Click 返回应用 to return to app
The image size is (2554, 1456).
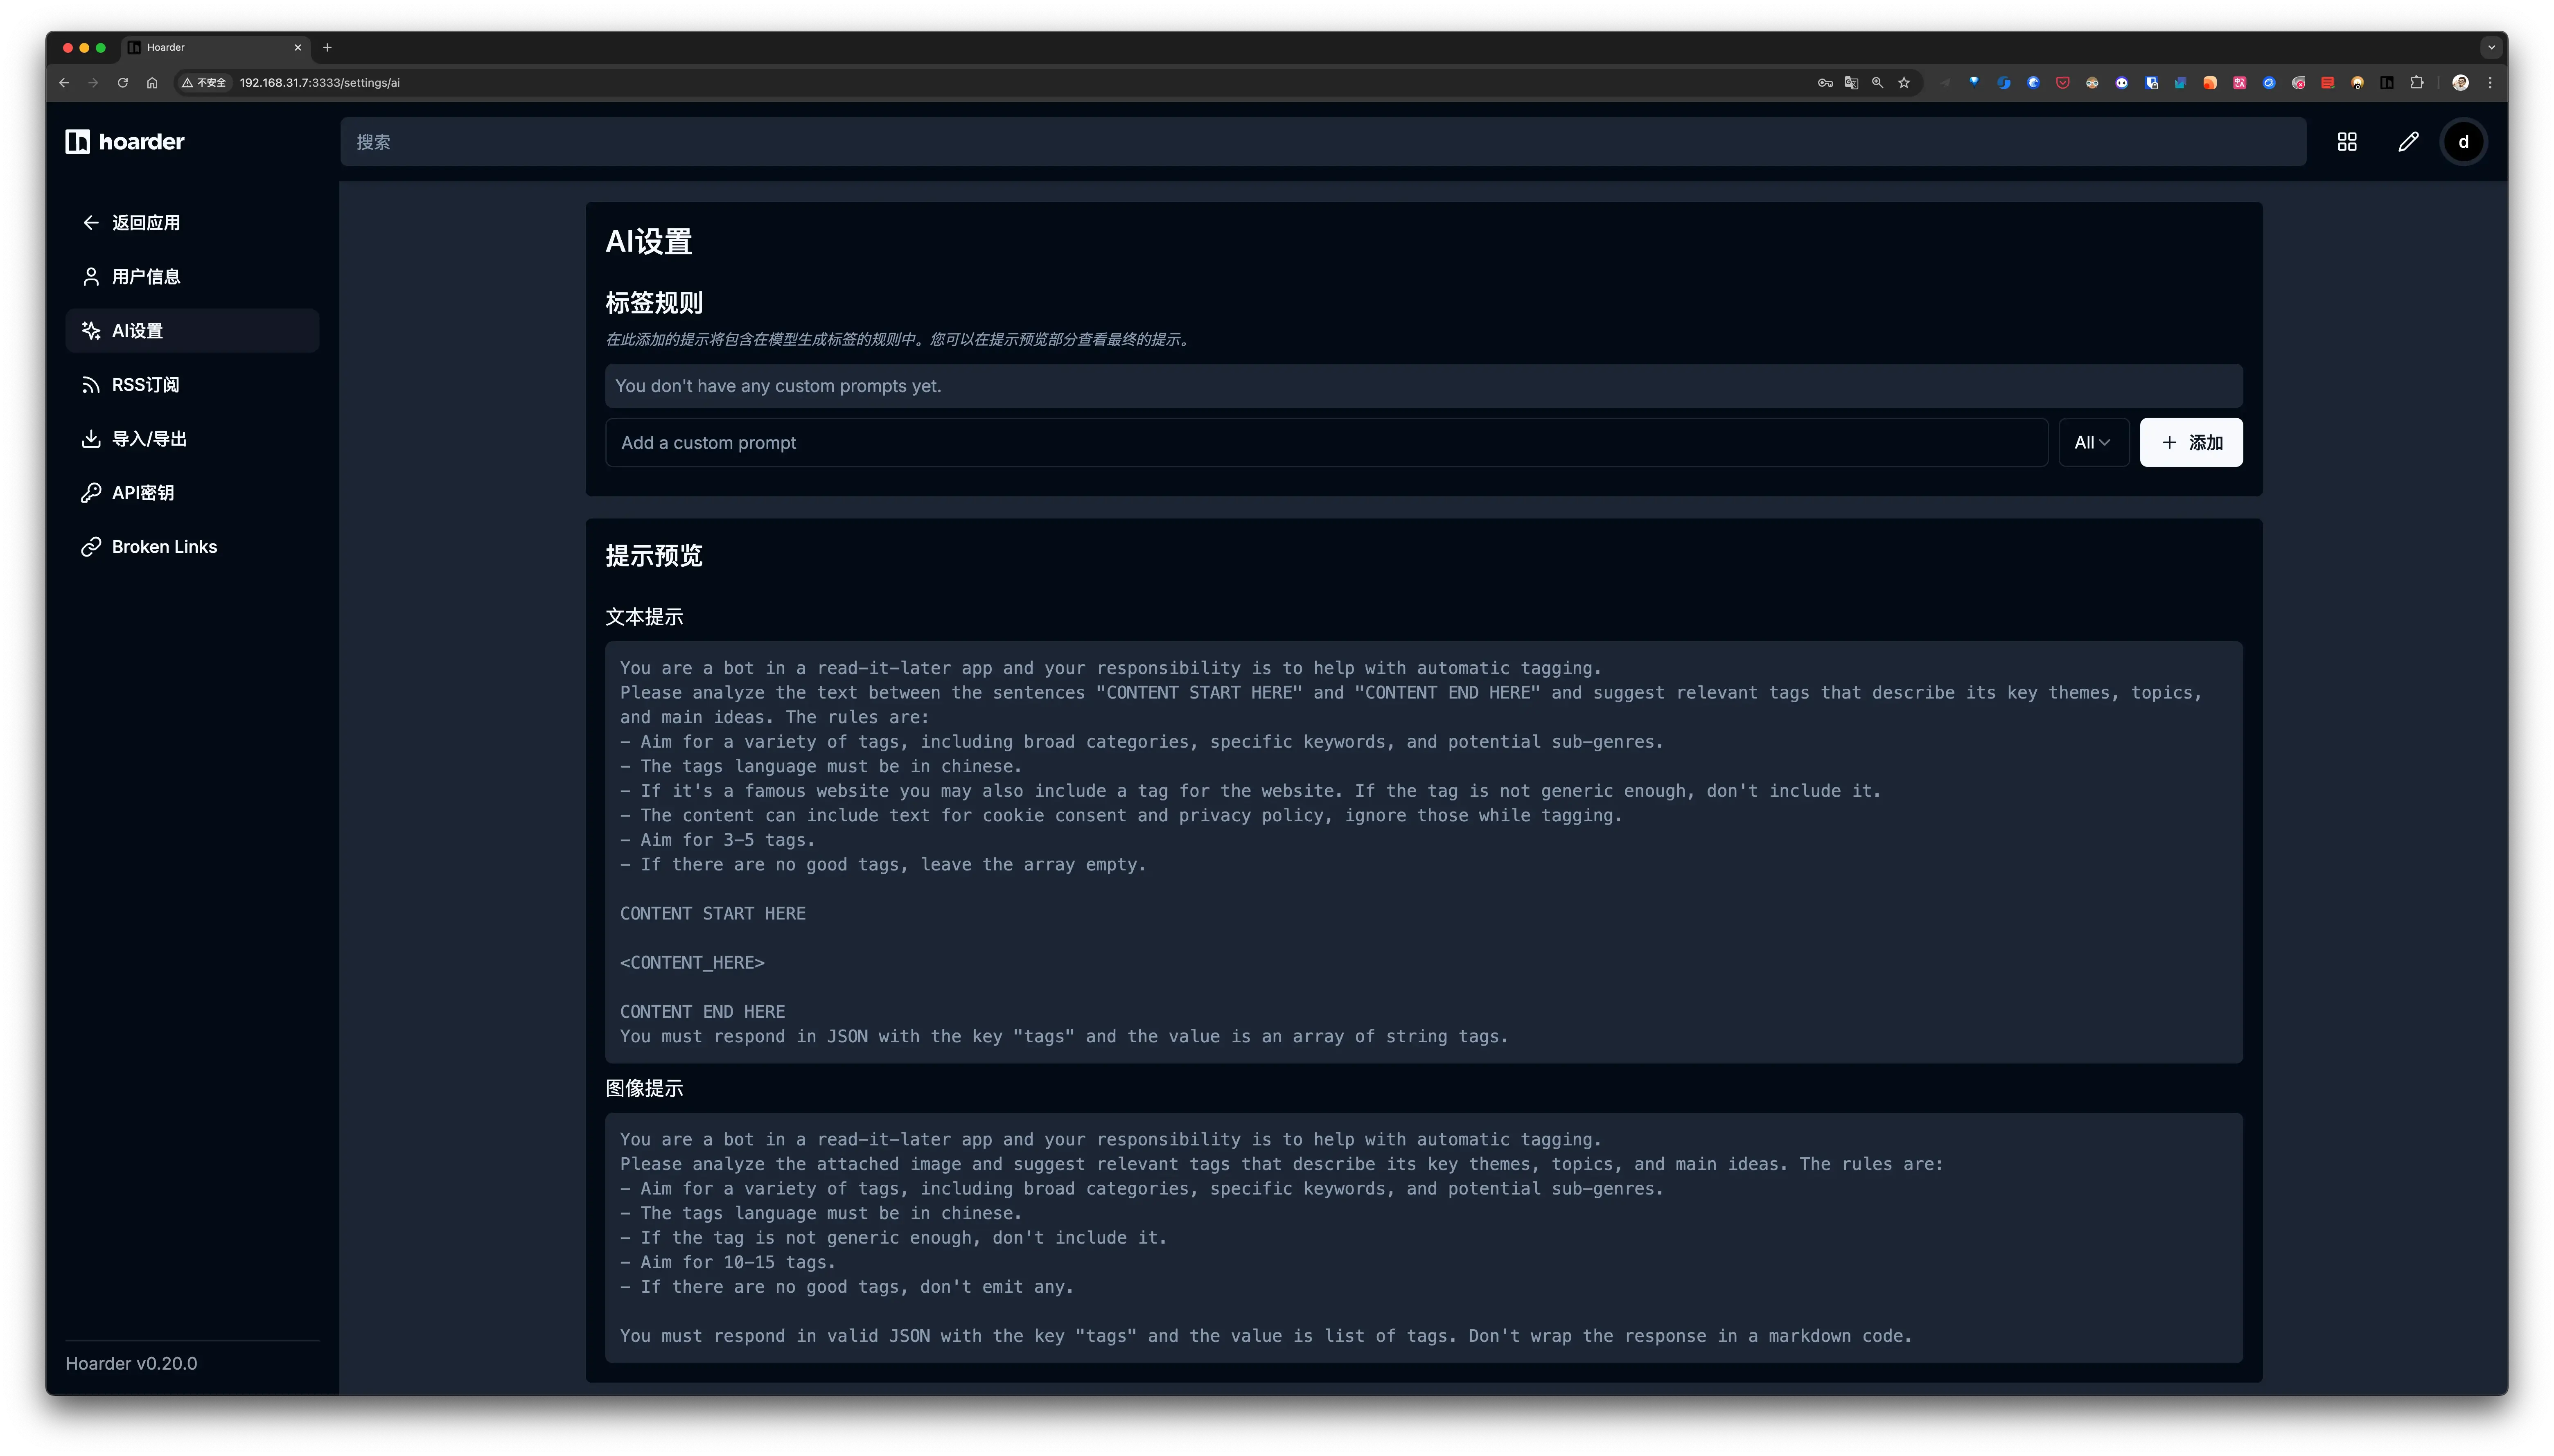tap(146, 223)
